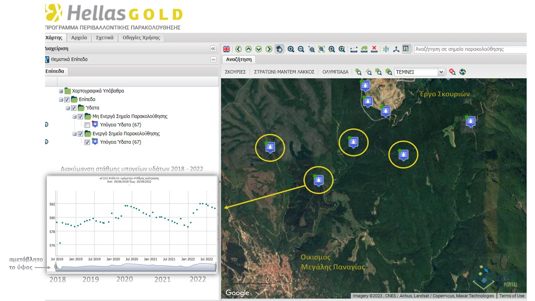535x301 pixels.
Task: Open the Αρχεία tab
Action: 79,38
